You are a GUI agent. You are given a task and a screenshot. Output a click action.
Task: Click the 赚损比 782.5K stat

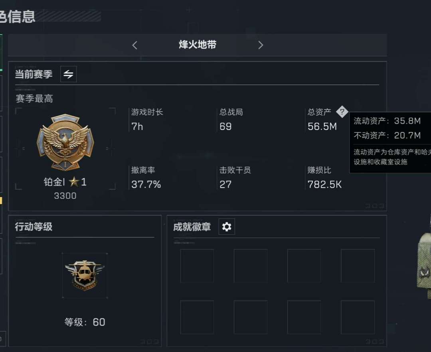click(324, 178)
